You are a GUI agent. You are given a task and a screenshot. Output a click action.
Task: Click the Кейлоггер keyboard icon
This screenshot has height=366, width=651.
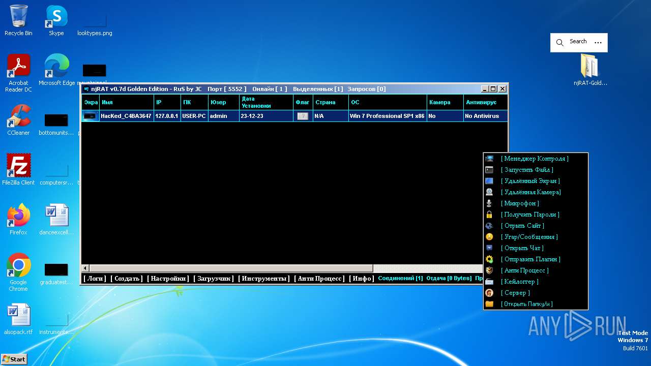tap(489, 282)
